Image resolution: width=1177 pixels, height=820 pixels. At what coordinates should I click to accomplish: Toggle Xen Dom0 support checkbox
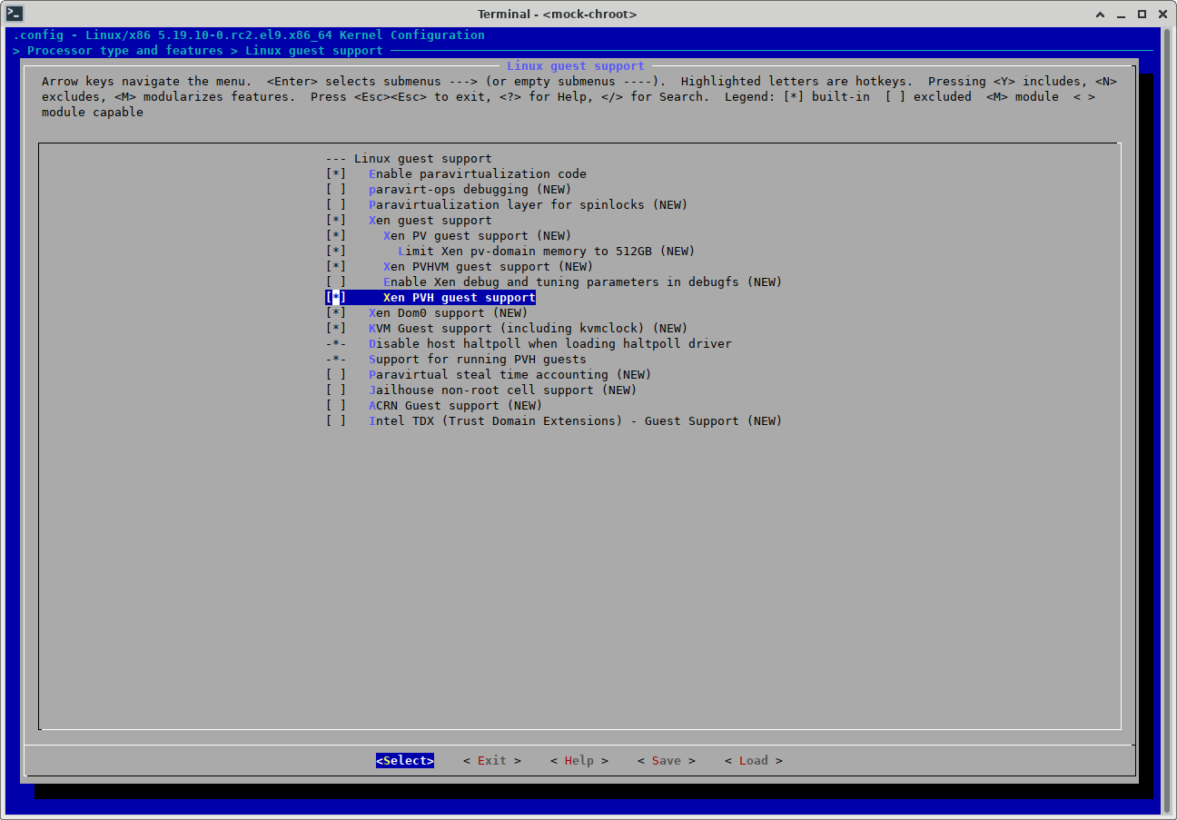[x=336, y=312]
